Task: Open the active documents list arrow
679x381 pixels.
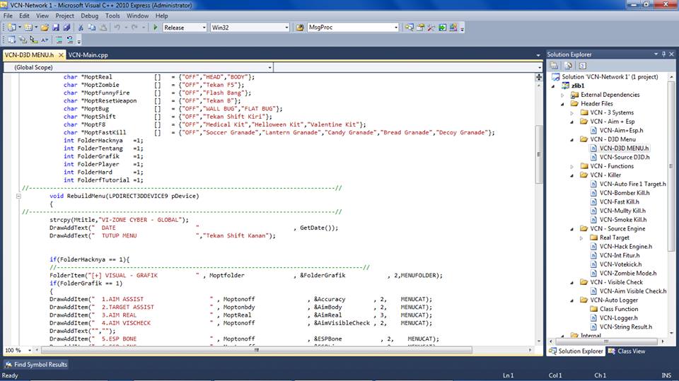Action: (538, 55)
